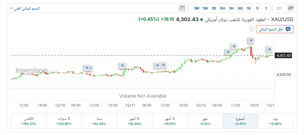Open the news marker above the price peak

click(x=251, y=40)
